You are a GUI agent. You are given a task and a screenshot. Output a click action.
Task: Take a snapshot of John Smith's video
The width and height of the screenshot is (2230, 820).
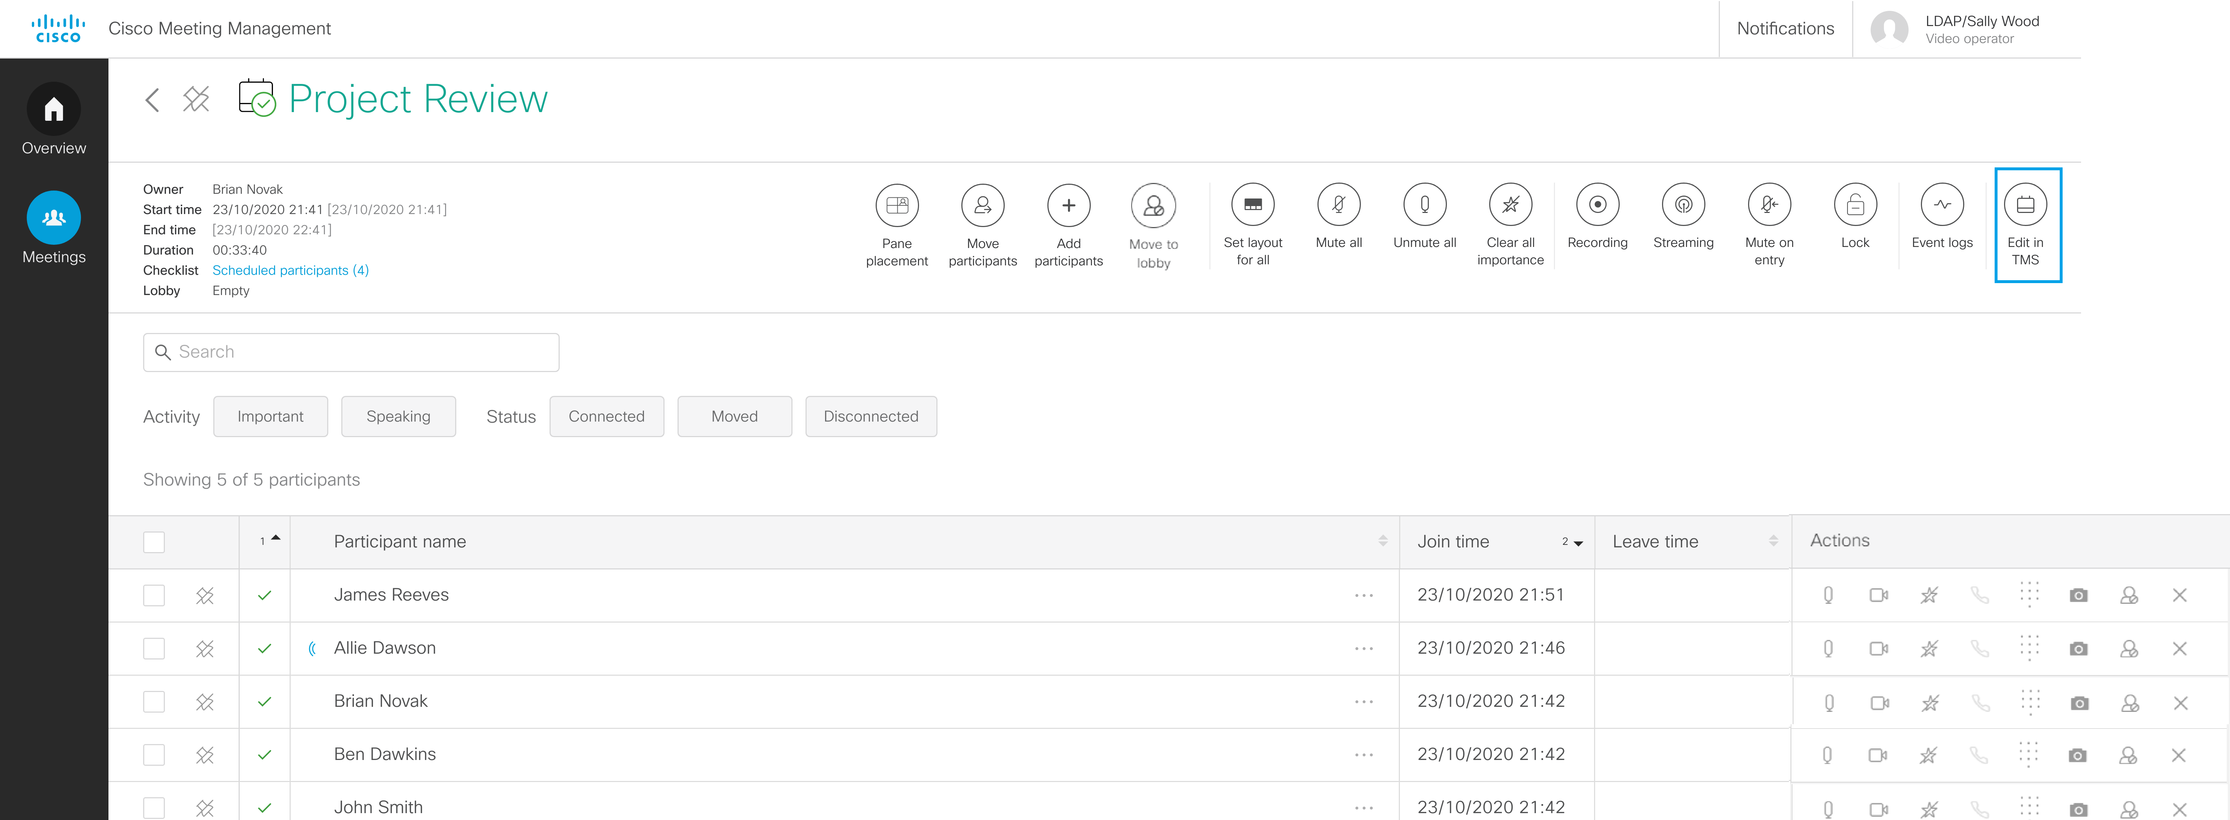[x=2079, y=806]
